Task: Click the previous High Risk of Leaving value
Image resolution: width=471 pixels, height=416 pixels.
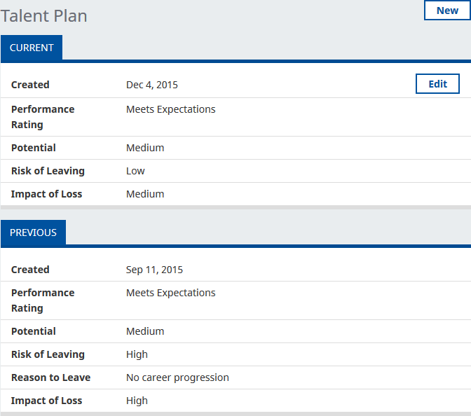Action: [x=137, y=354]
